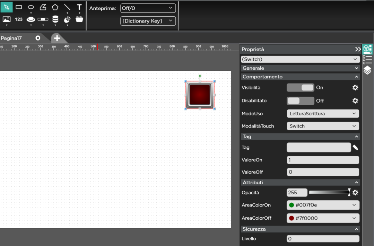
Task: Toggle the Disabilitato switch
Action: pyautogui.click(x=300, y=101)
